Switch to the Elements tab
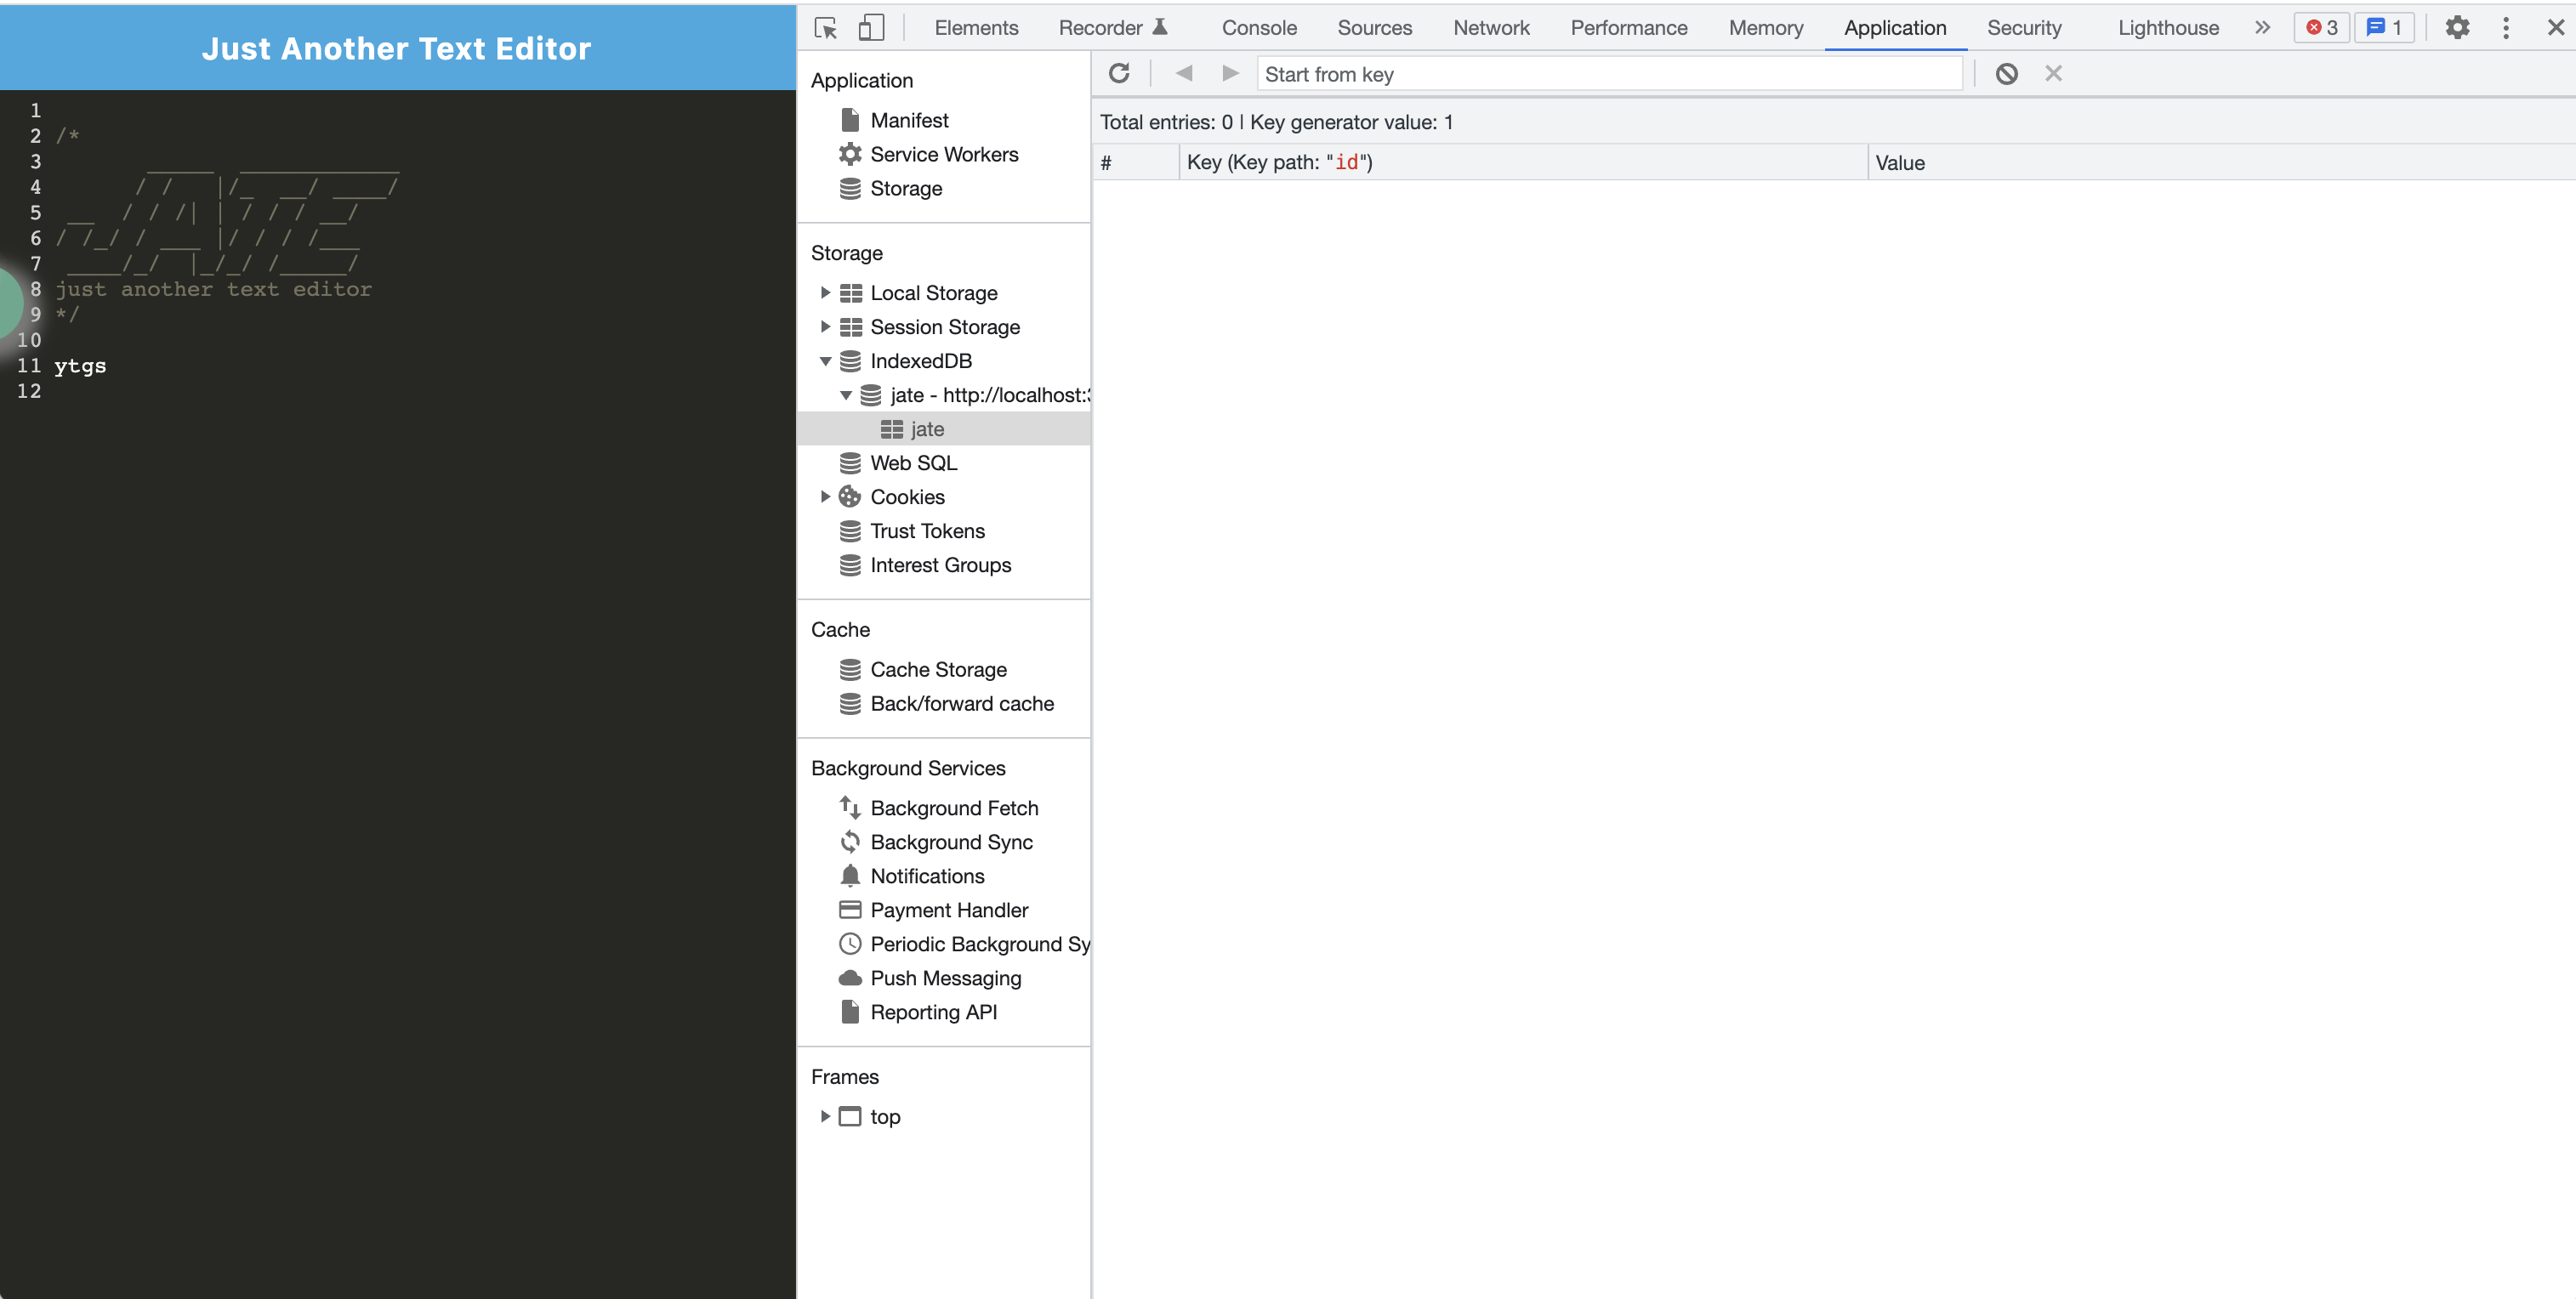Viewport: 2576px width, 1299px height. click(x=976, y=28)
